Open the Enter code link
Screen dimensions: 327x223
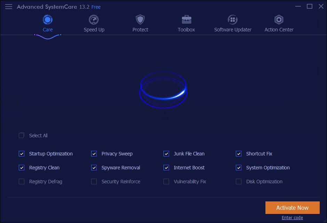(x=292, y=217)
